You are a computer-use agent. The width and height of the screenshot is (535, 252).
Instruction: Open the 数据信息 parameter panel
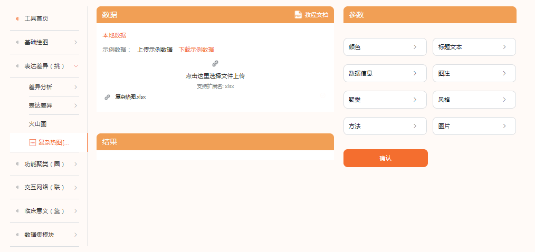click(385, 73)
